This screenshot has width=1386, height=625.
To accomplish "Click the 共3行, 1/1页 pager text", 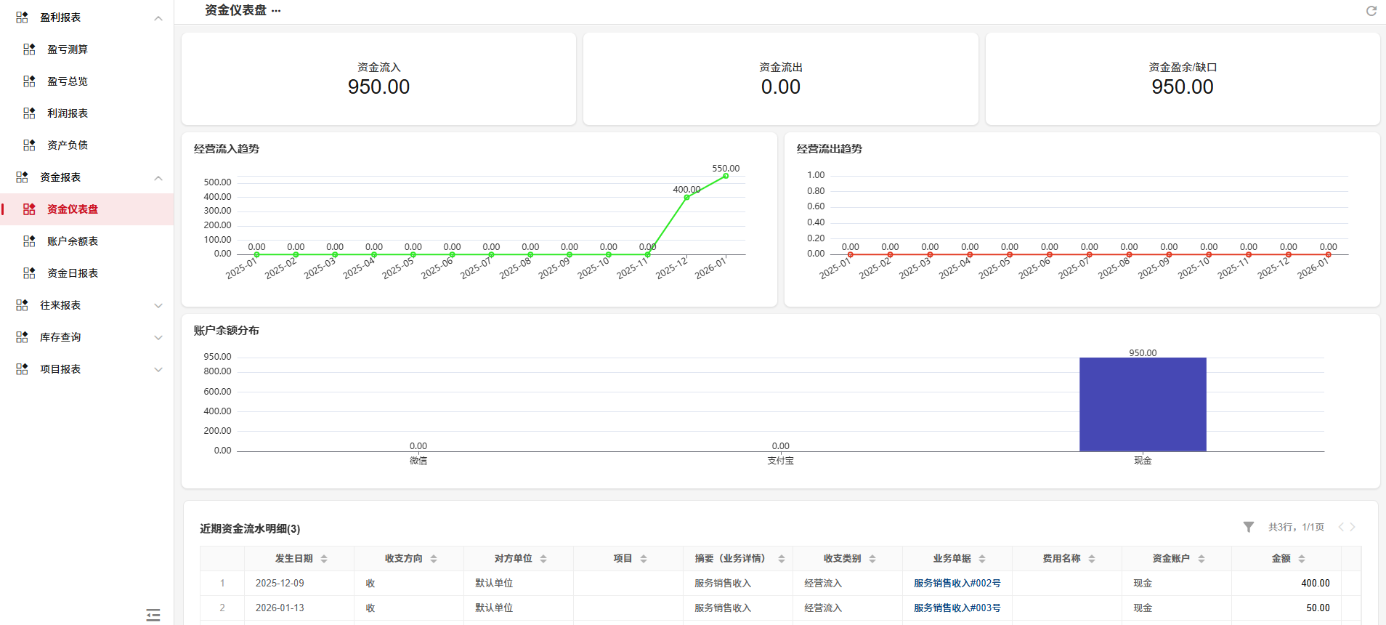I will coord(1296,527).
